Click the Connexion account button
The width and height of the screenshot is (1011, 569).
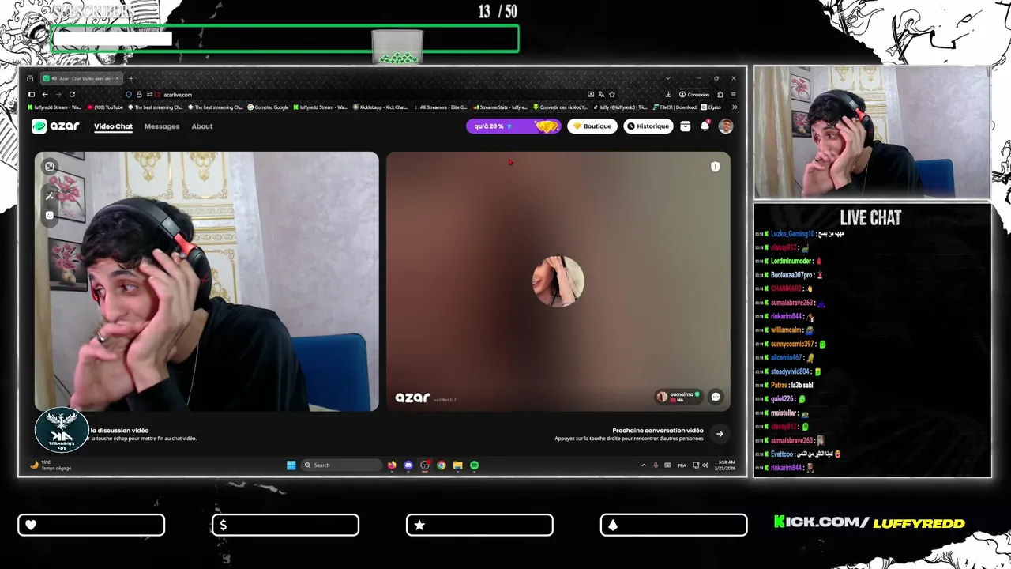pyautogui.click(x=694, y=95)
